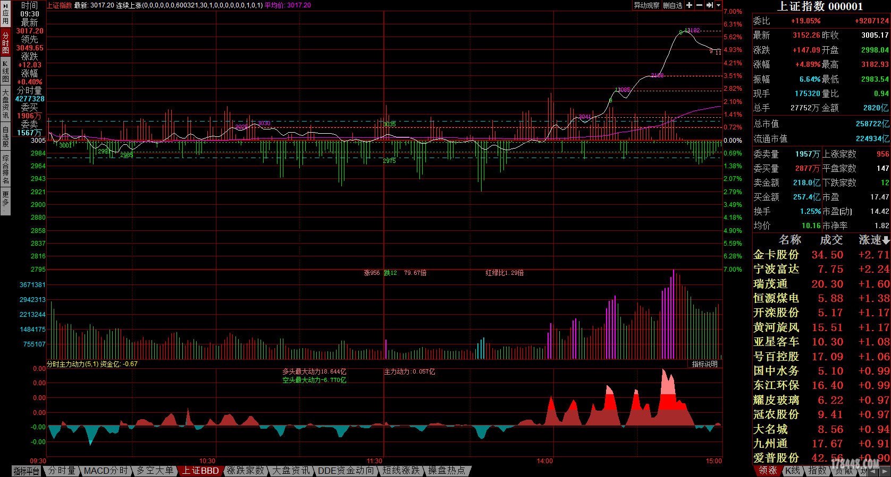891x477 pixels.
Task: Select the 多空大单 indicator tab
Action: point(154,471)
